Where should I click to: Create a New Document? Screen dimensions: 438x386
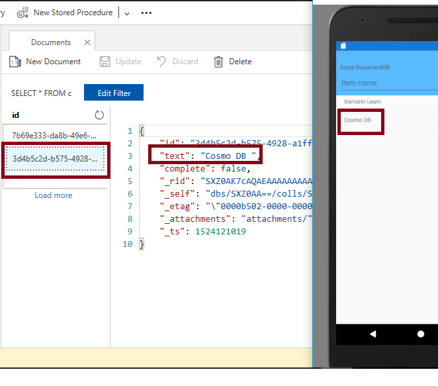tap(54, 62)
